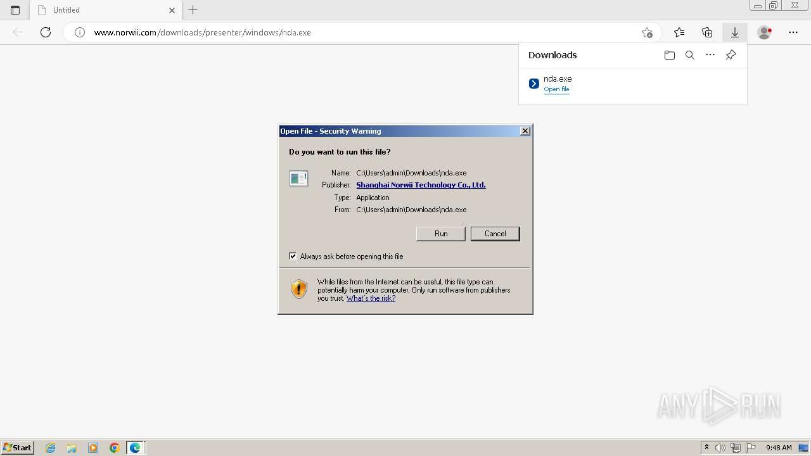This screenshot has width=811, height=456.
Task: Open downloads folder icon in Downloads panel
Action: tap(670, 55)
